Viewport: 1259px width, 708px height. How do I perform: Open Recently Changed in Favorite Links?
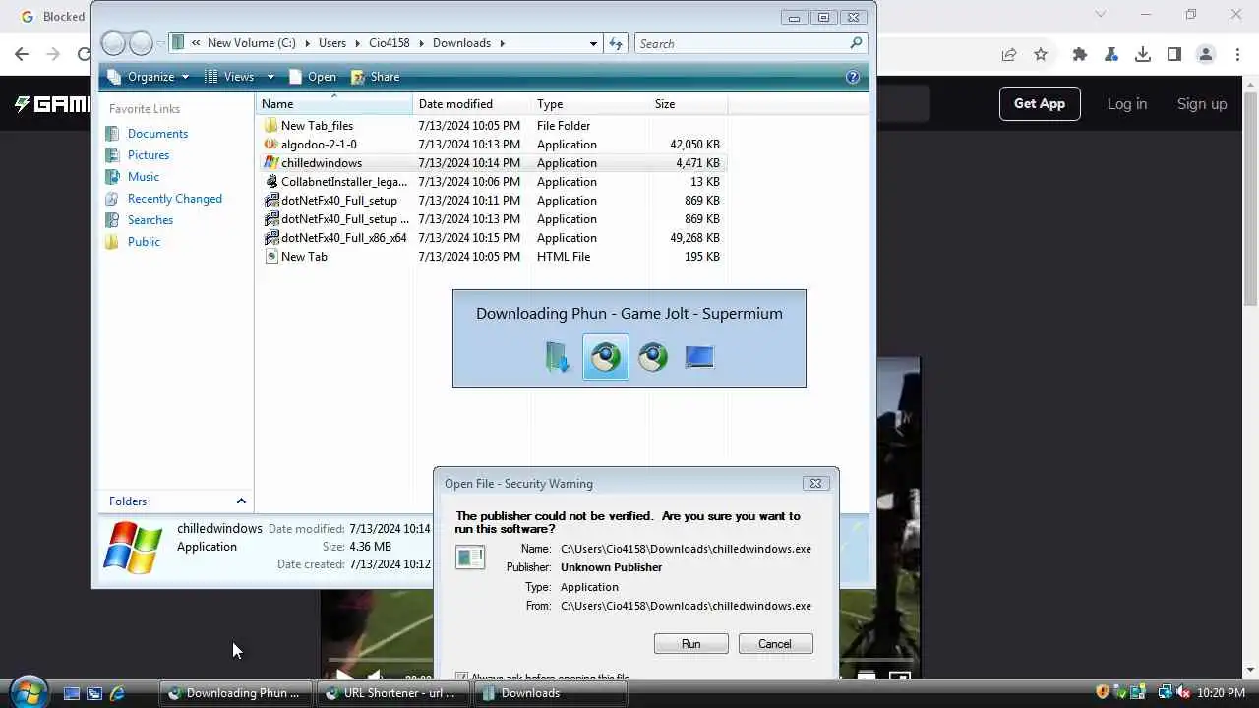(175, 199)
